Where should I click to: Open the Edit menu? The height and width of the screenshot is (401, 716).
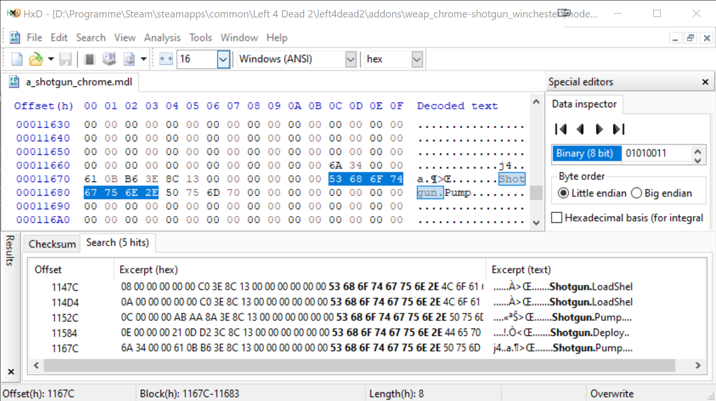[59, 37]
